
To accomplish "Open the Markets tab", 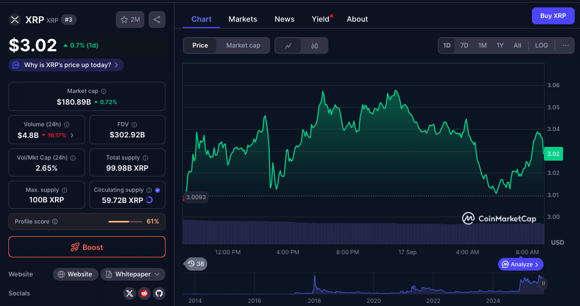I will pyautogui.click(x=243, y=19).
